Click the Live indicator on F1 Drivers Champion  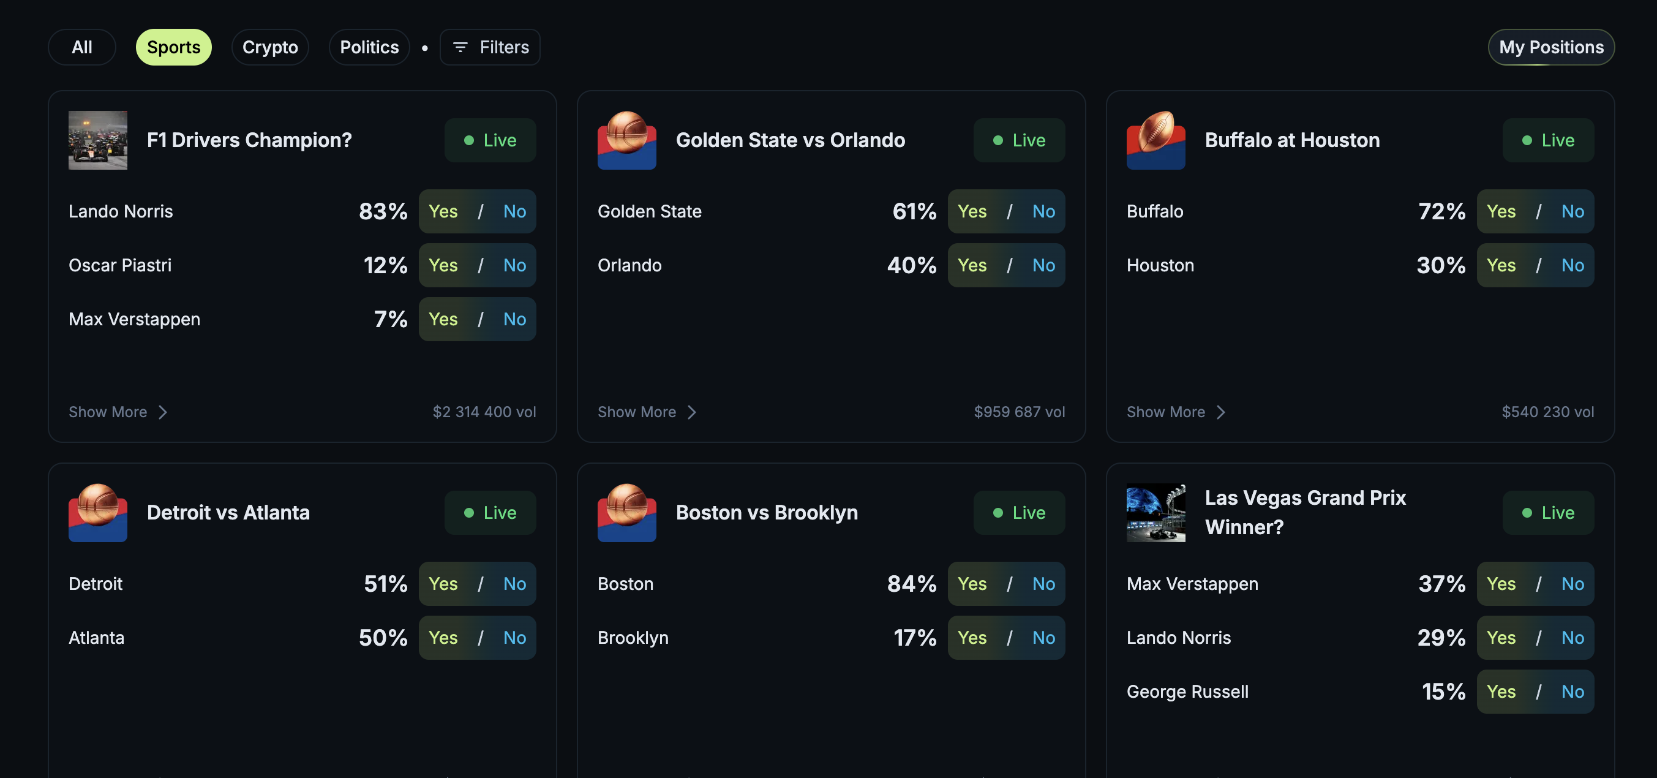click(489, 140)
